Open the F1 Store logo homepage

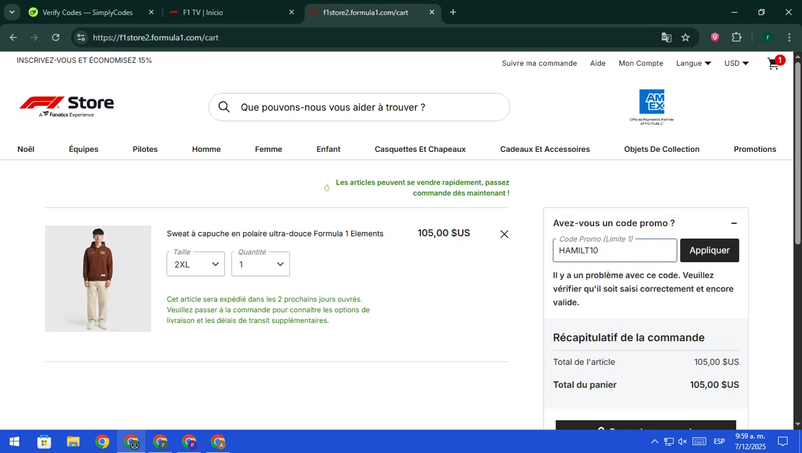tap(66, 106)
